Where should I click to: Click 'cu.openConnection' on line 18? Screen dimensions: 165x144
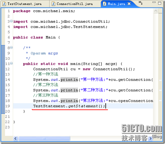tap(132, 101)
